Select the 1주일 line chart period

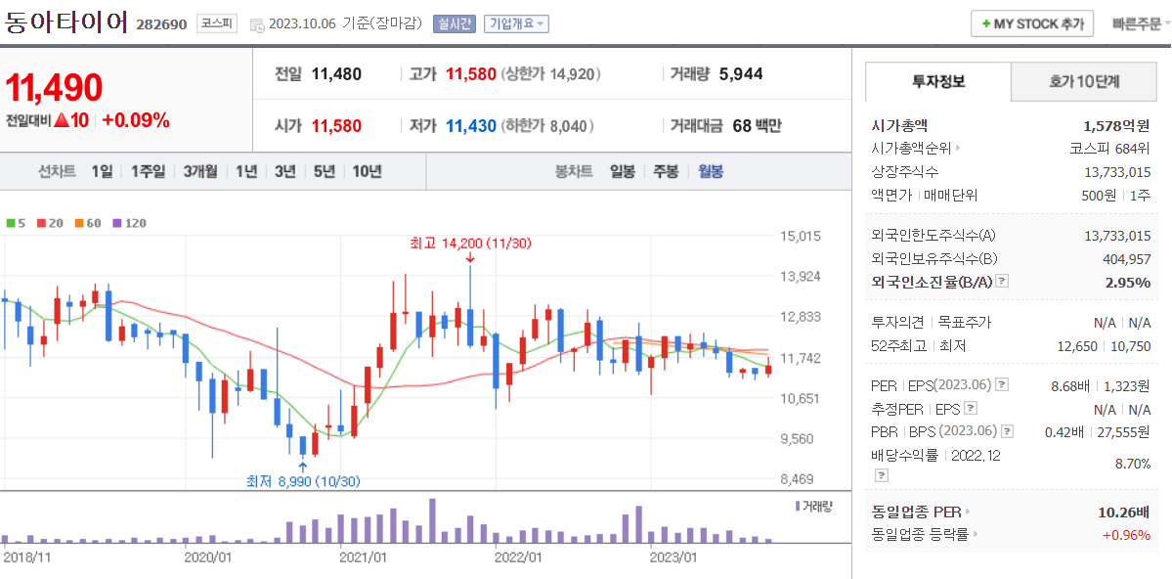coord(148,171)
